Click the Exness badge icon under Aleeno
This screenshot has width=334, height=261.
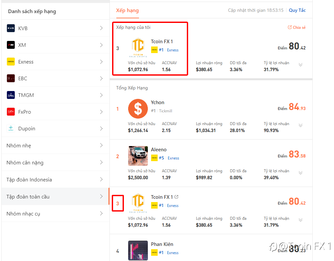coord(154,158)
